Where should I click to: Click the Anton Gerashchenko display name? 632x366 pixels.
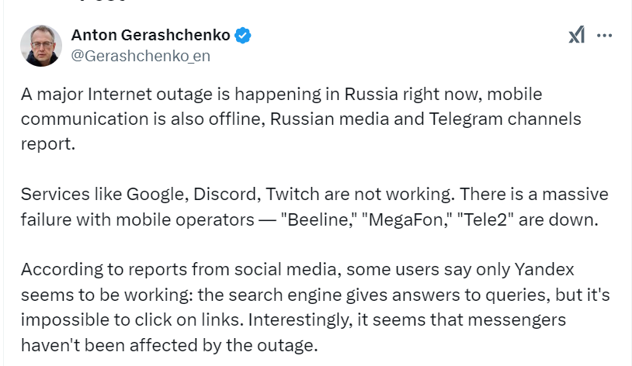point(151,35)
